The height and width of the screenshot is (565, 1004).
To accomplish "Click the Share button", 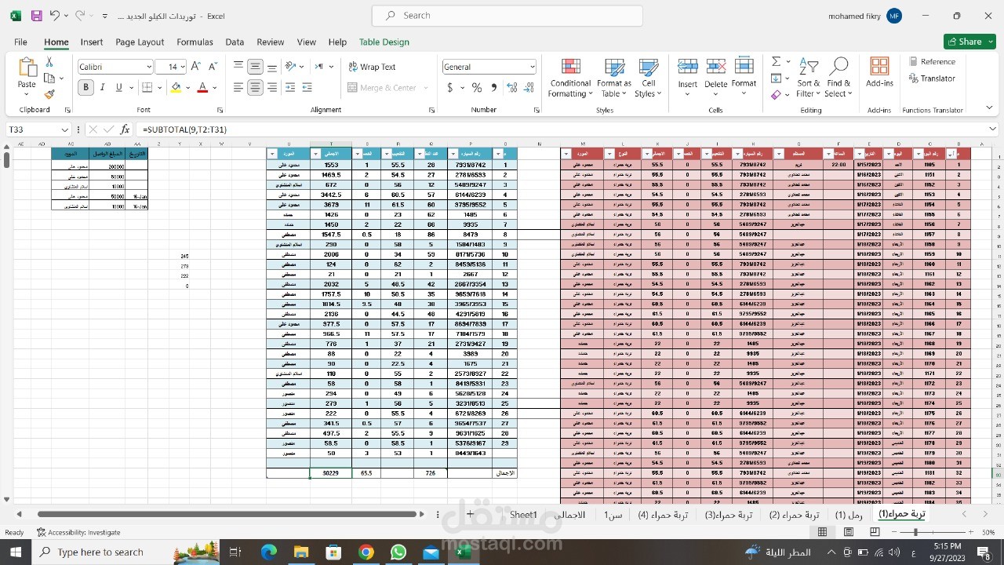I will 970,42.
